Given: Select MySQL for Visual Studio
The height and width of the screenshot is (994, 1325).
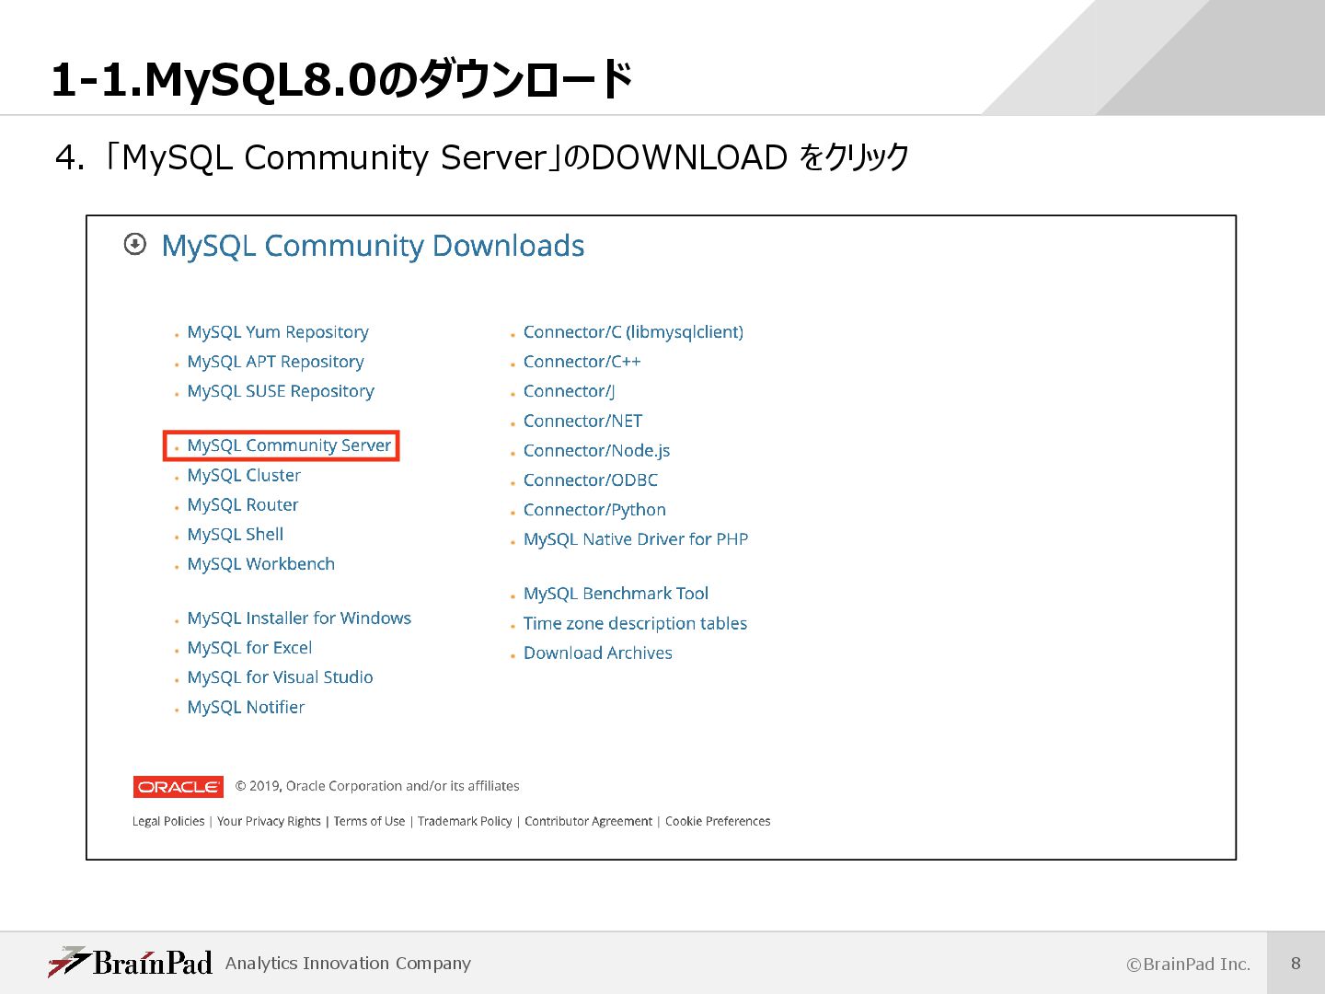Looking at the screenshot, I should (280, 677).
